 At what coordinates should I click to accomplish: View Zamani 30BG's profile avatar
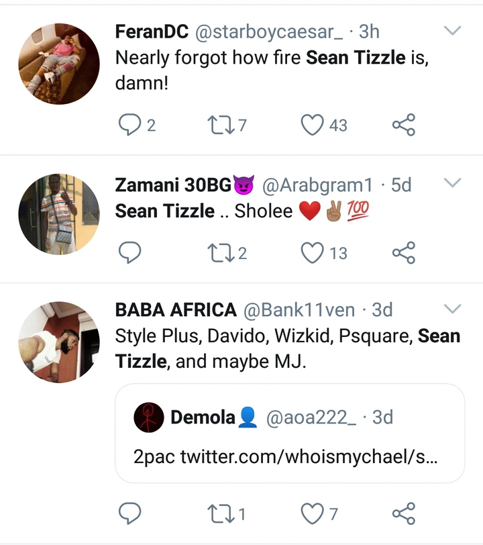click(58, 214)
